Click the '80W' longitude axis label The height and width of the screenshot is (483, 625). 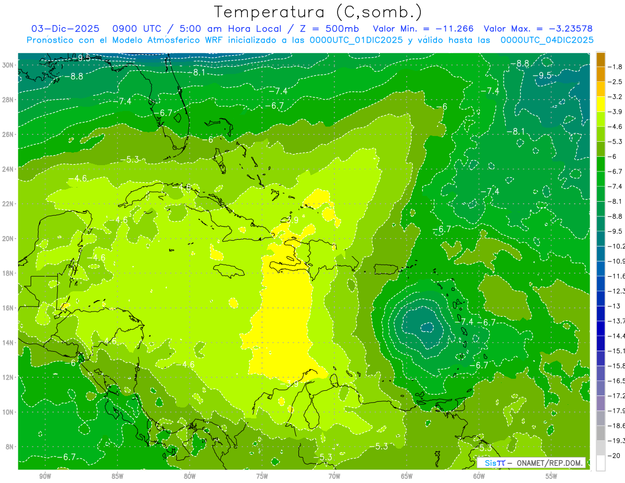(x=190, y=476)
